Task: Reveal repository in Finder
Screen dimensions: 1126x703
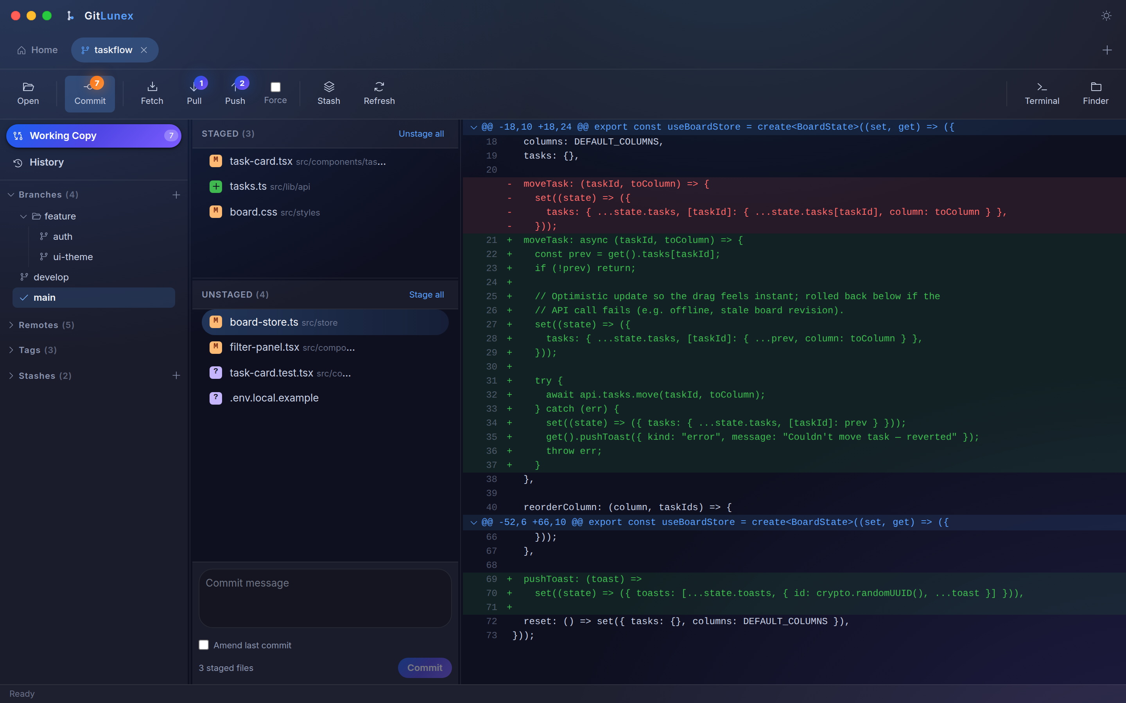Action: point(1095,93)
